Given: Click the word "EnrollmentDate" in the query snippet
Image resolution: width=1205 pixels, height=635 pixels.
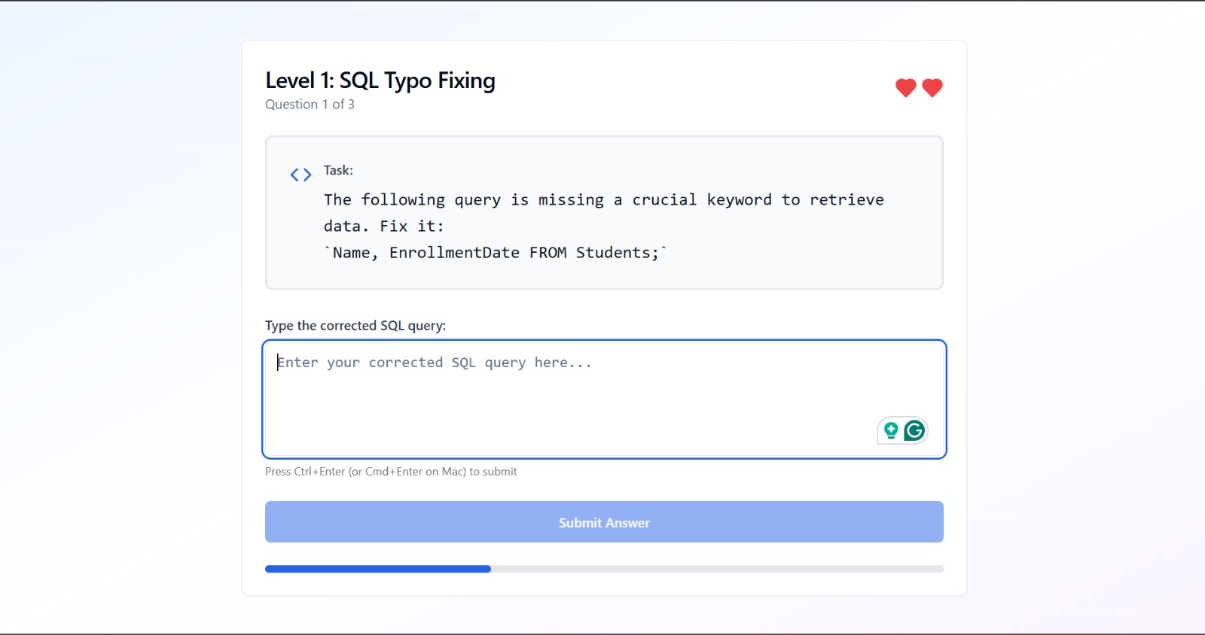Looking at the screenshot, I should (454, 253).
